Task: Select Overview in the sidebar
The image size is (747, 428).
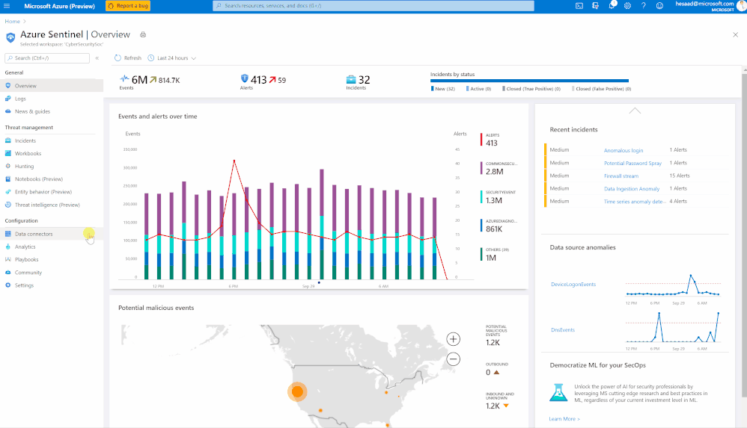Action: pyautogui.click(x=52, y=86)
